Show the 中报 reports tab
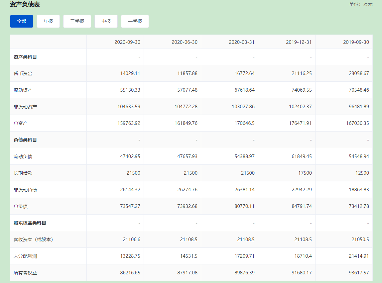This screenshot has height=283, width=382. pos(106,21)
